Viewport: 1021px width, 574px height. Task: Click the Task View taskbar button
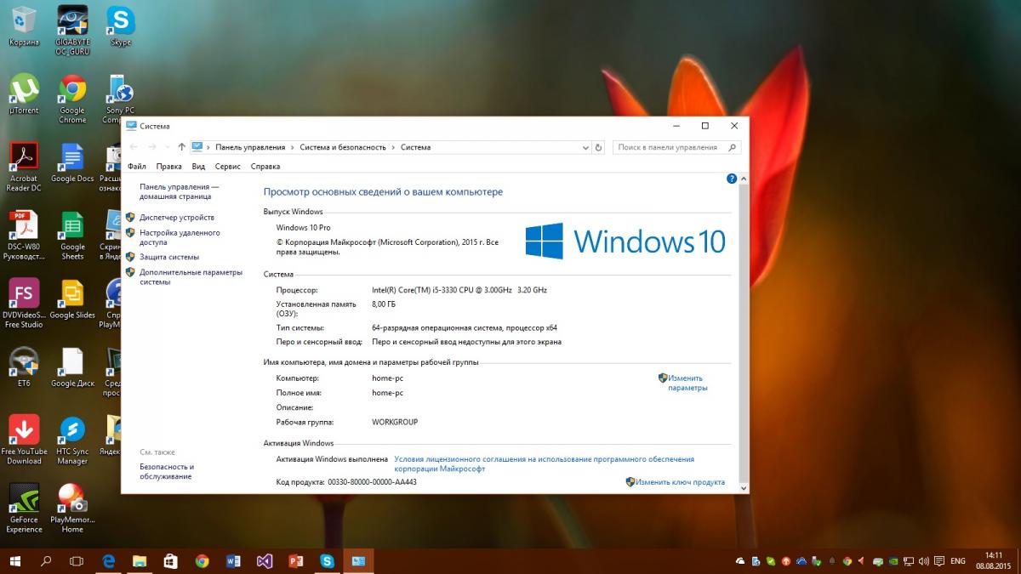pyautogui.click(x=77, y=561)
